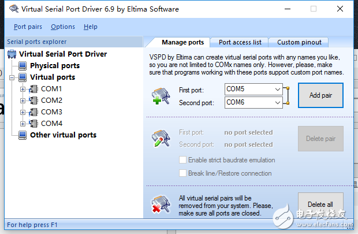Collapse the Virtual ports tree node

pos(12,77)
